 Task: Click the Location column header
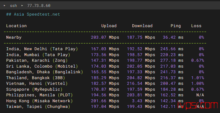point(16,26)
